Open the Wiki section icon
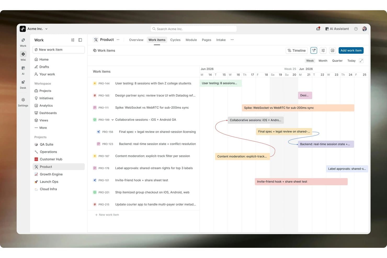Viewport: 387px width, 258px height. tap(23, 54)
